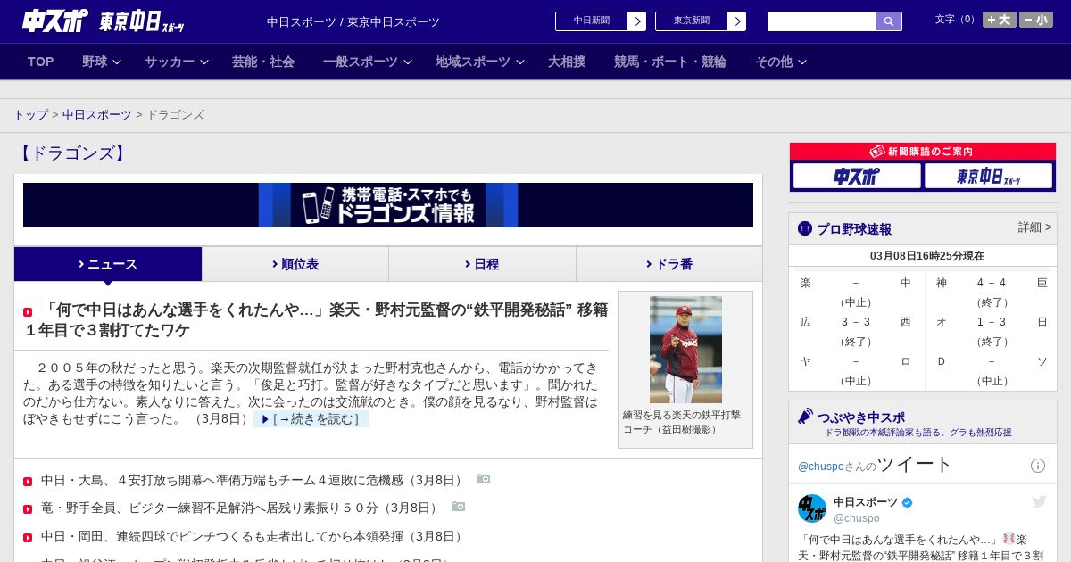Expand the 一般スポーツ menu
Image resolution: width=1071 pixels, height=562 pixels.
point(368,62)
